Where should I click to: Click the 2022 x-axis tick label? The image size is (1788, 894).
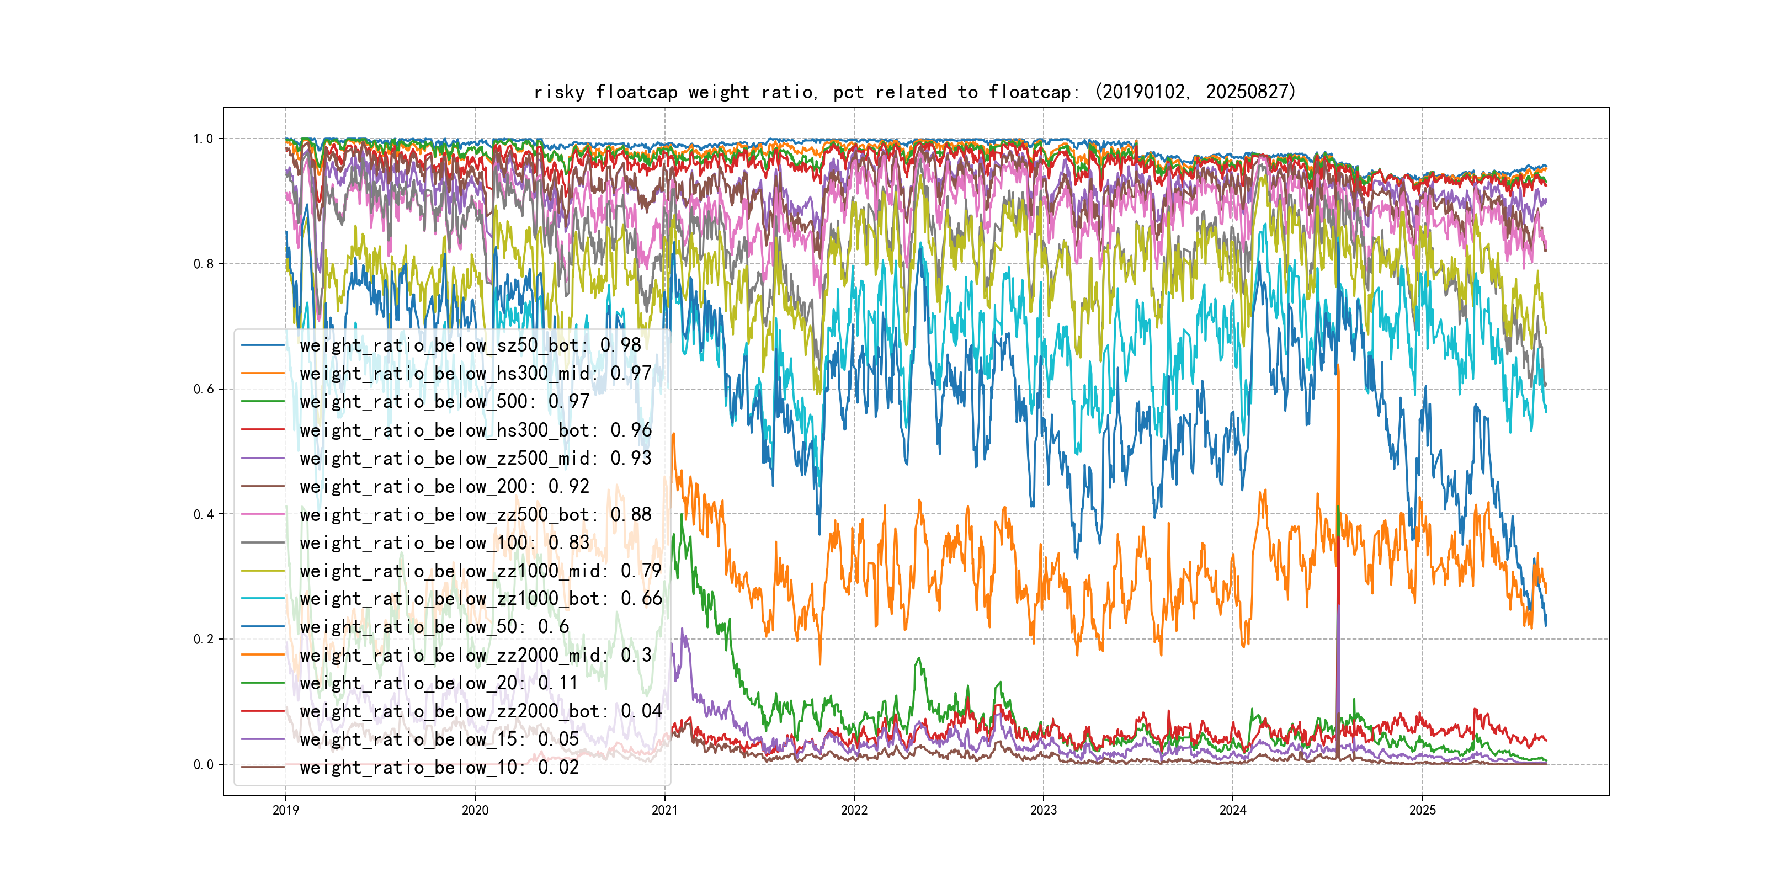(x=854, y=810)
